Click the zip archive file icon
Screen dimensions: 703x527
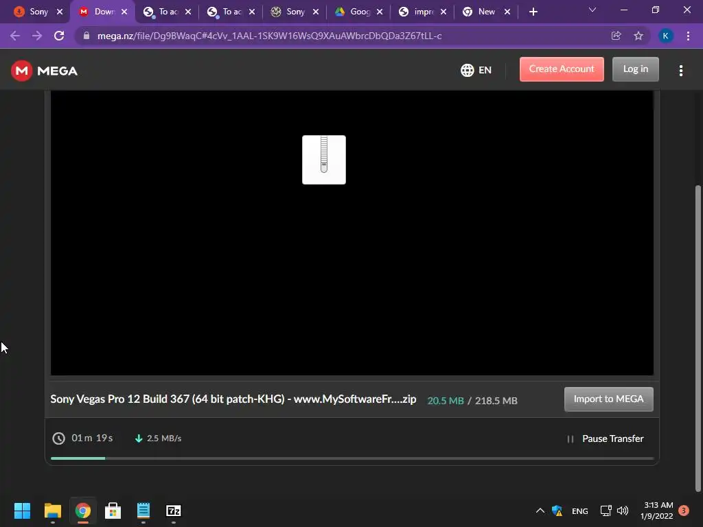click(324, 159)
